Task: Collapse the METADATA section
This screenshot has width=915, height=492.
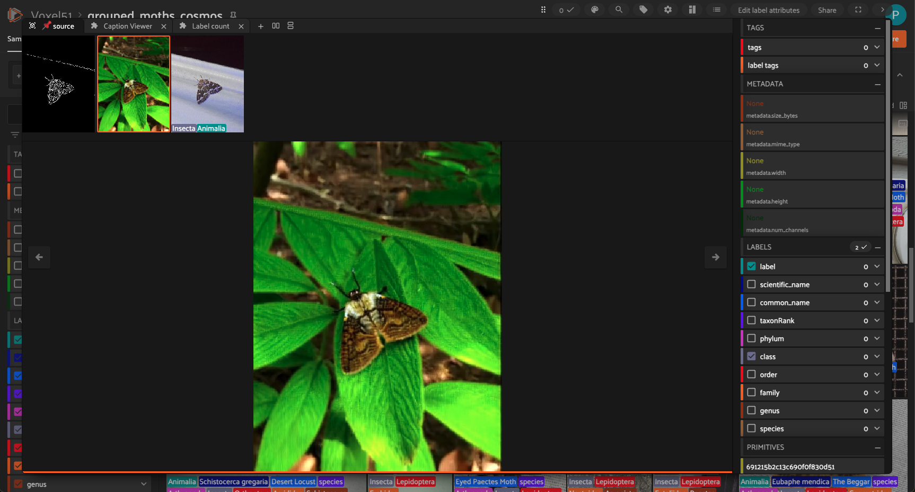Action: 877,84
